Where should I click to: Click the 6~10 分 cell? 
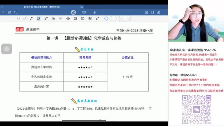pyautogui.click(x=128, y=77)
